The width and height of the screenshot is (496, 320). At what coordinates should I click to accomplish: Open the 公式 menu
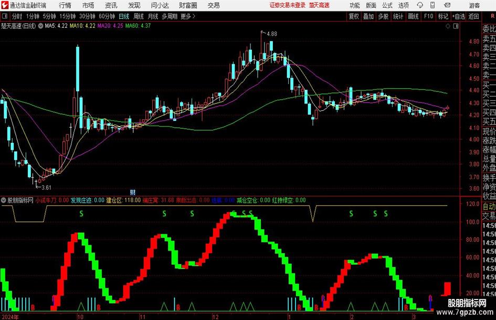tap(387, 5)
